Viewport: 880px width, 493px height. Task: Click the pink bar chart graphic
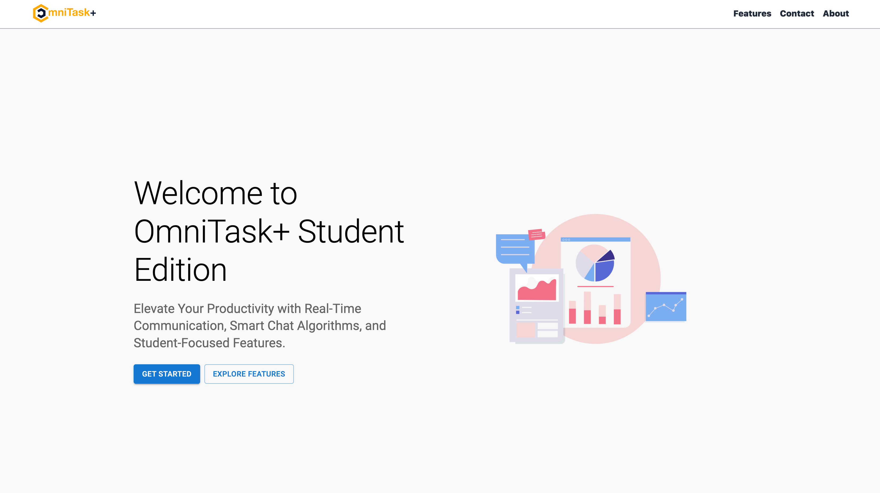tap(595, 308)
